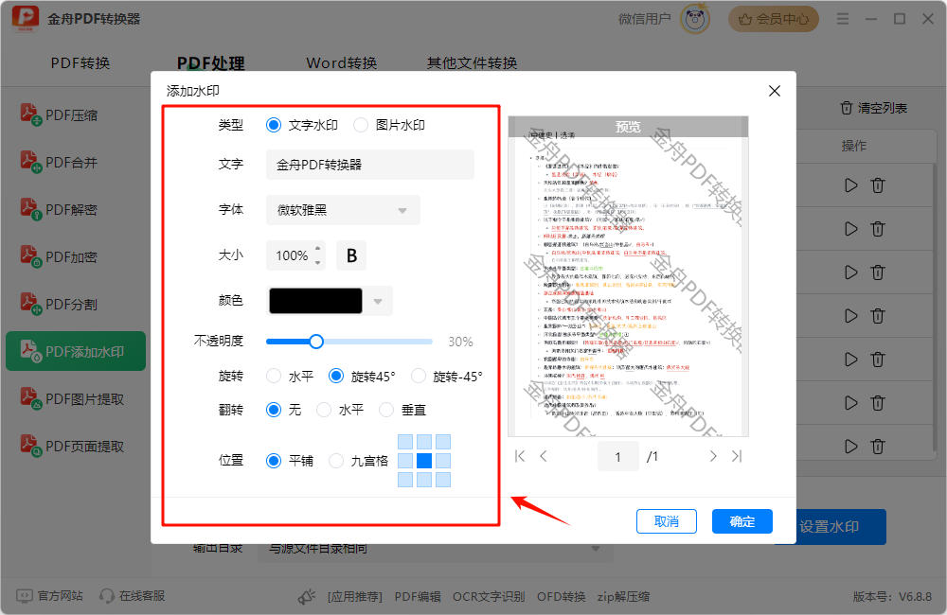Open the color dropdown arrow

tap(378, 301)
